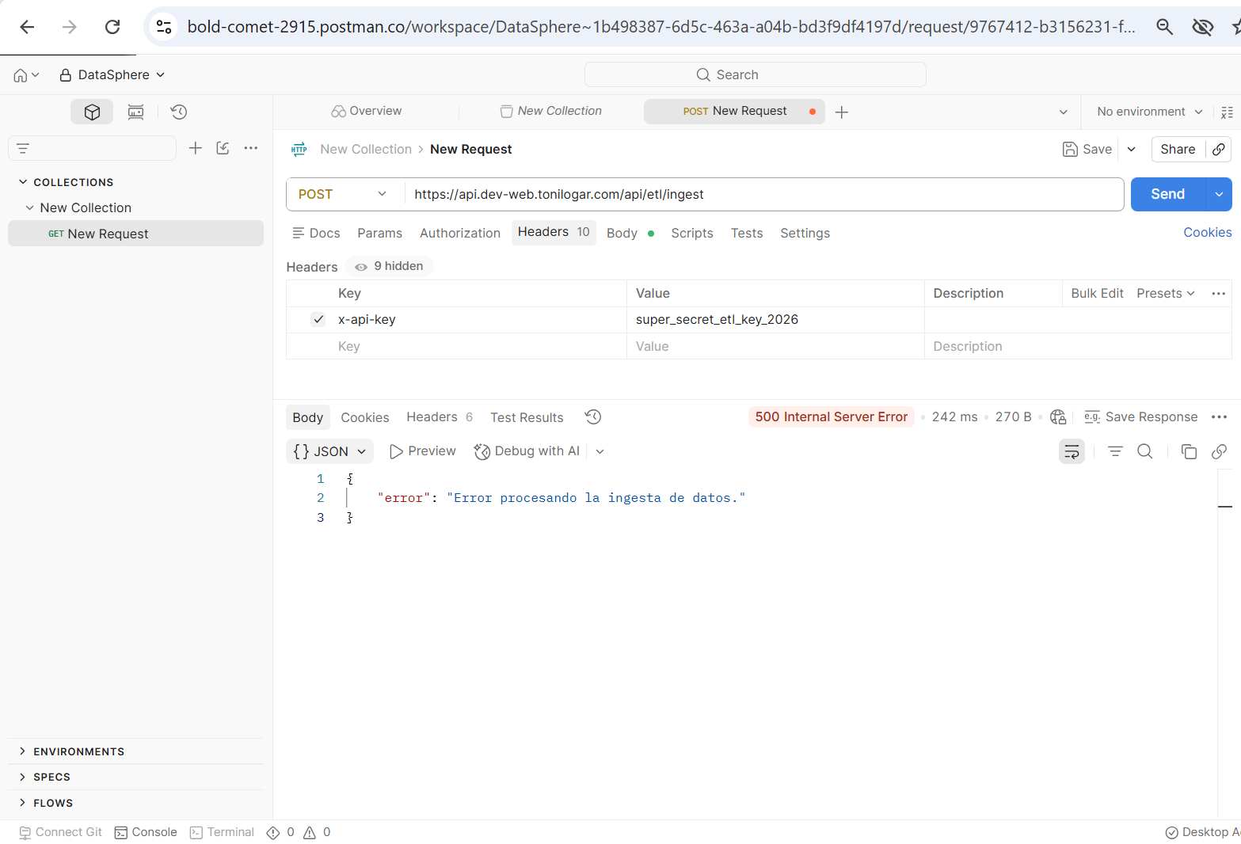This screenshot has height=844, width=1241.
Task: Copy the response body
Action: [1189, 451]
